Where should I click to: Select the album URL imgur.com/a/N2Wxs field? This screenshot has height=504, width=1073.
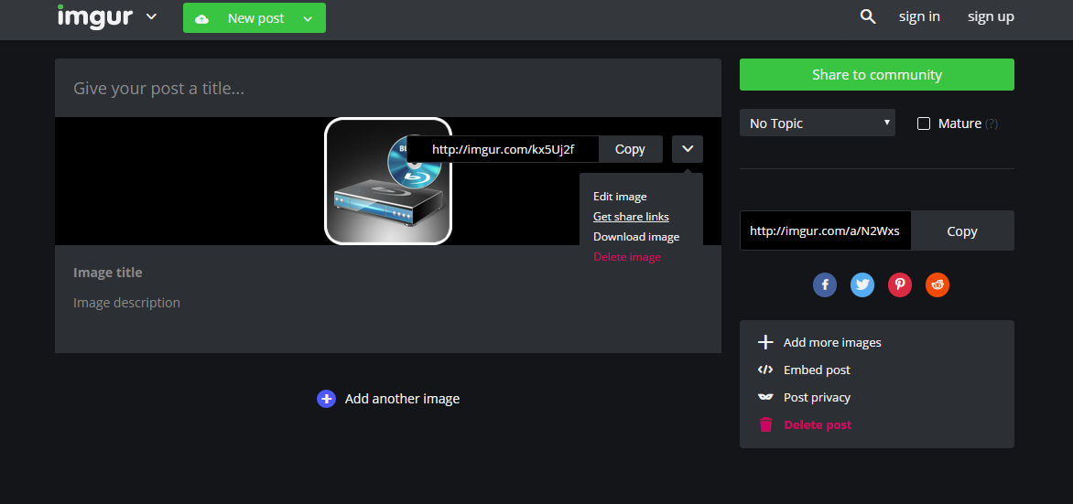point(825,231)
